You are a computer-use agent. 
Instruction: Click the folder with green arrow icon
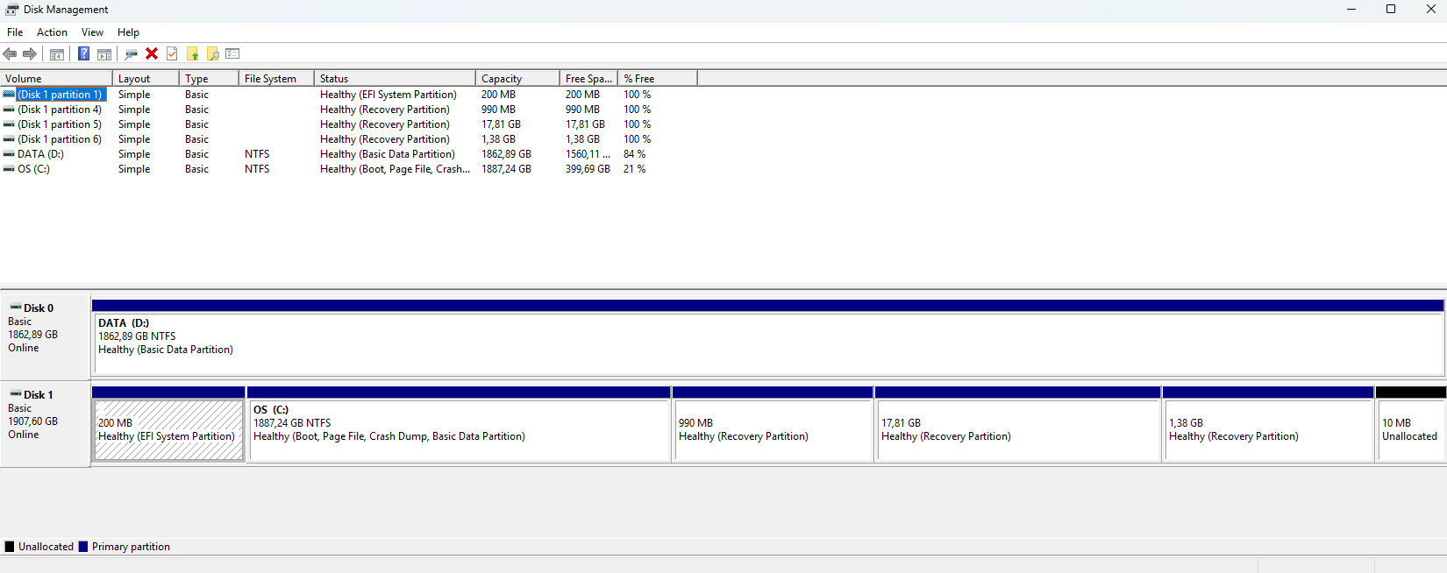[192, 54]
